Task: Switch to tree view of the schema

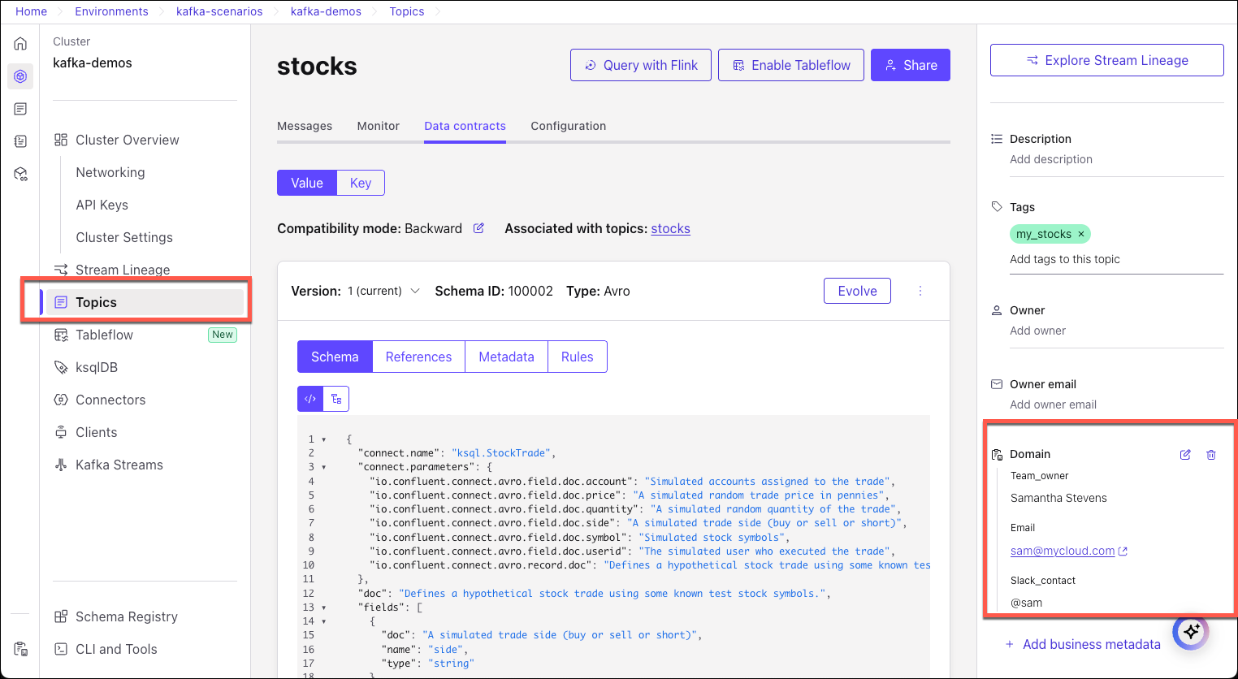Action: (337, 399)
